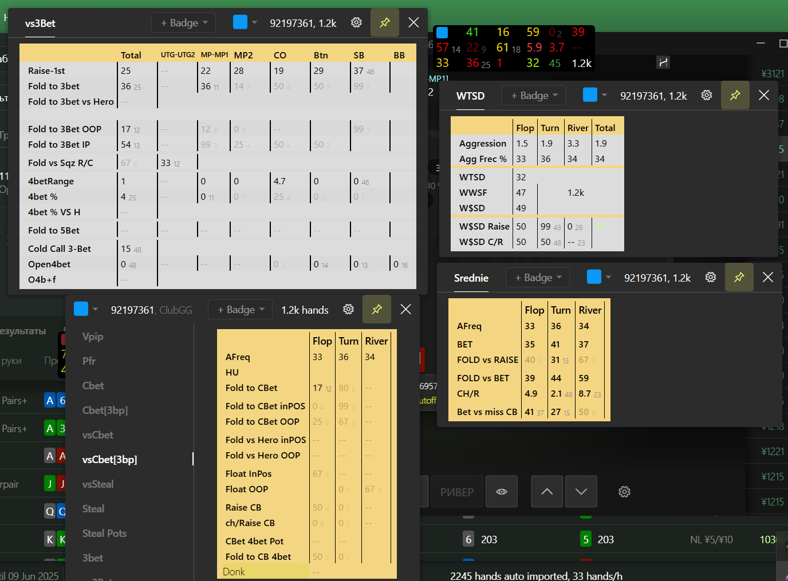
Task: Toggle pin in vs3Bet popup
Action: point(385,22)
